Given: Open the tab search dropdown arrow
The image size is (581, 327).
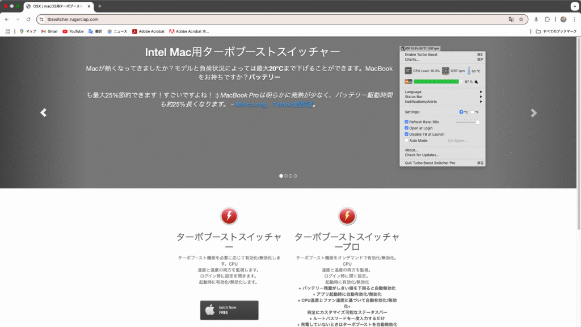Looking at the screenshot, I should click(574, 6).
